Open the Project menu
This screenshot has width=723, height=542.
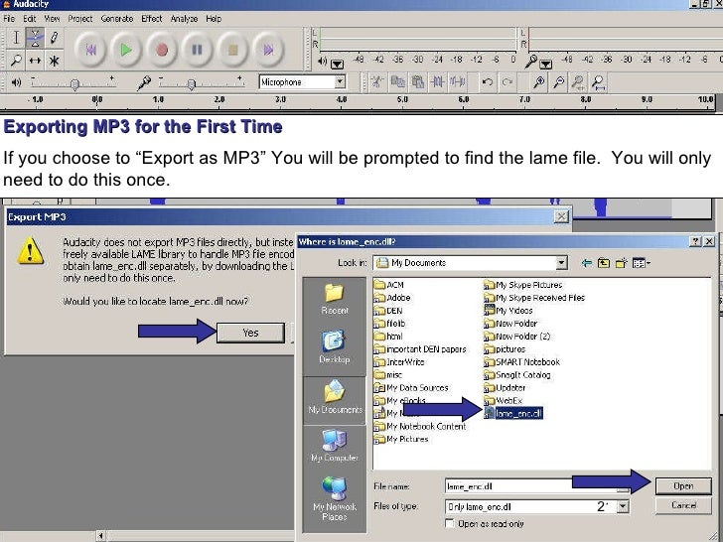coord(80,19)
